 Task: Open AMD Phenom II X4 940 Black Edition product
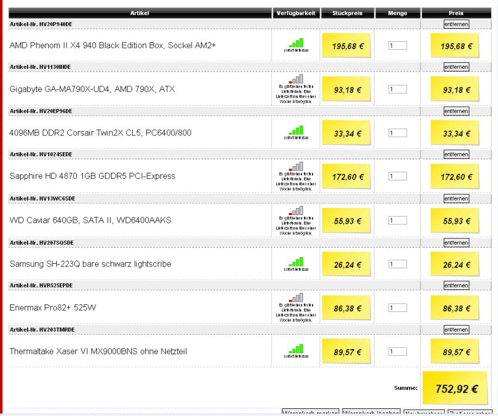click(112, 45)
